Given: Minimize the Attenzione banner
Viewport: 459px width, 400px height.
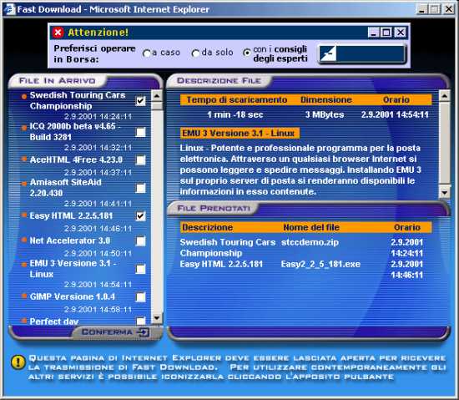Looking at the screenshot, I should pos(374,33).
